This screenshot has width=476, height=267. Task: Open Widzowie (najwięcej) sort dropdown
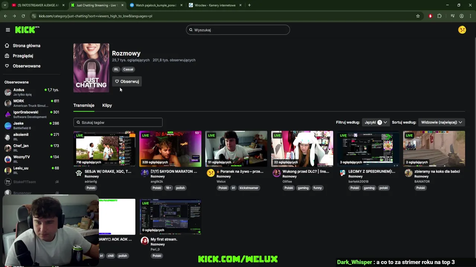click(x=441, y=122)
